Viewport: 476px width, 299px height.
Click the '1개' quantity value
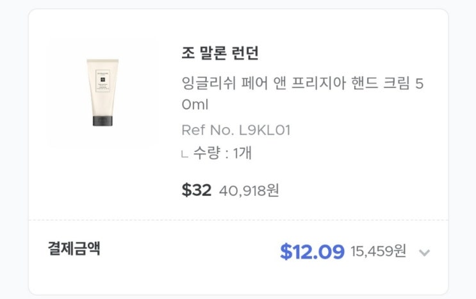click(242, 153)
